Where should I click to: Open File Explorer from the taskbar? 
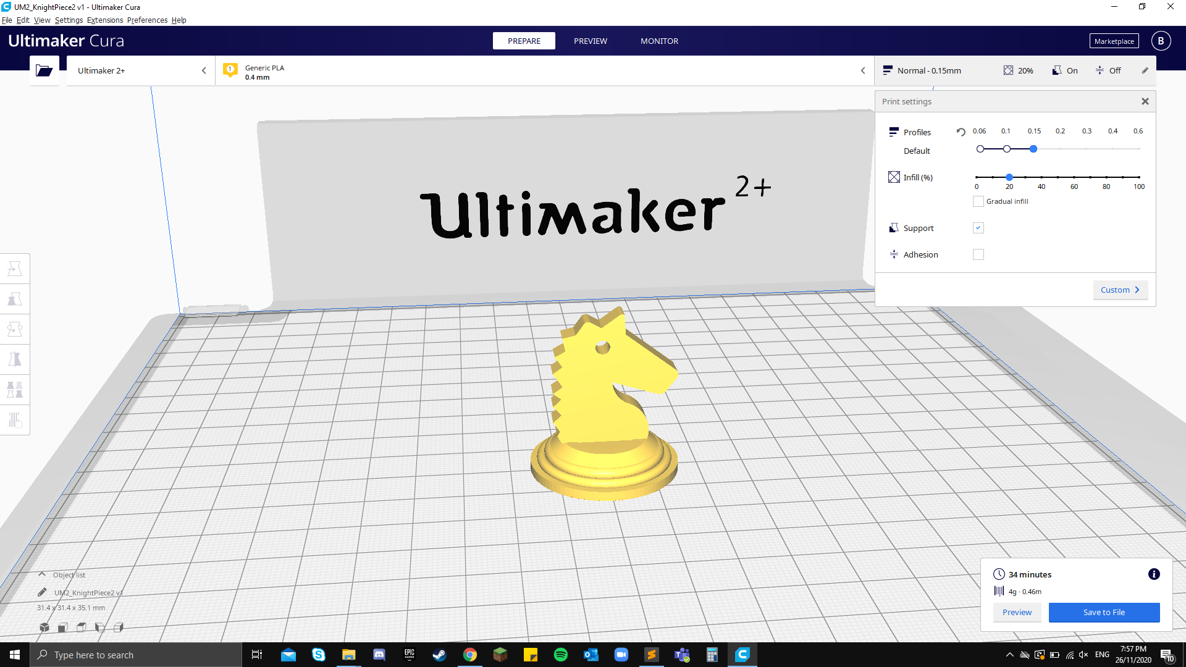coord(349,655)
